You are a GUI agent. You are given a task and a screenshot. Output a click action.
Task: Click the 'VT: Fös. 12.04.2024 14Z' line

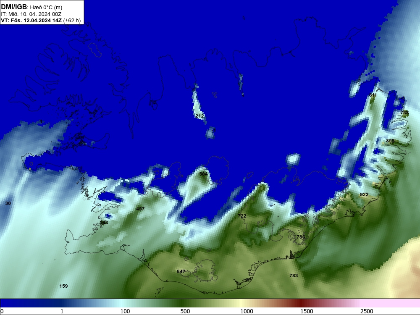coord(31,20)
